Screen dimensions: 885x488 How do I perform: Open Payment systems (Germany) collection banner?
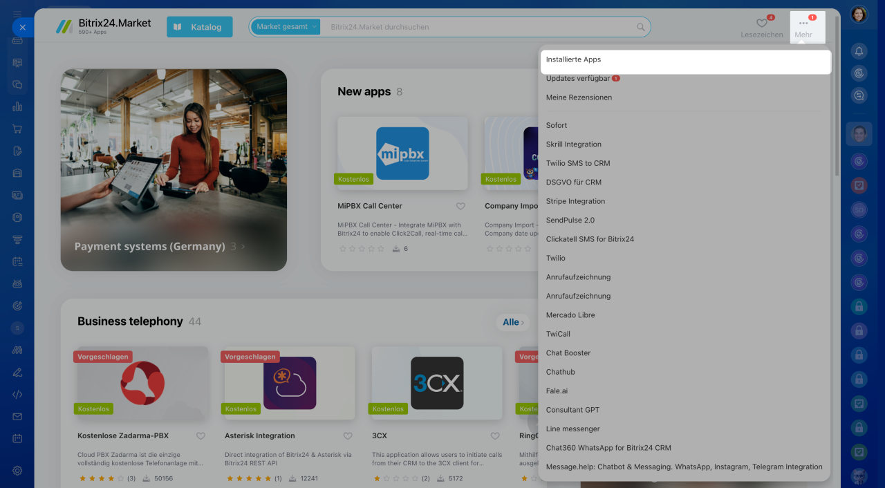click(174, 170)
